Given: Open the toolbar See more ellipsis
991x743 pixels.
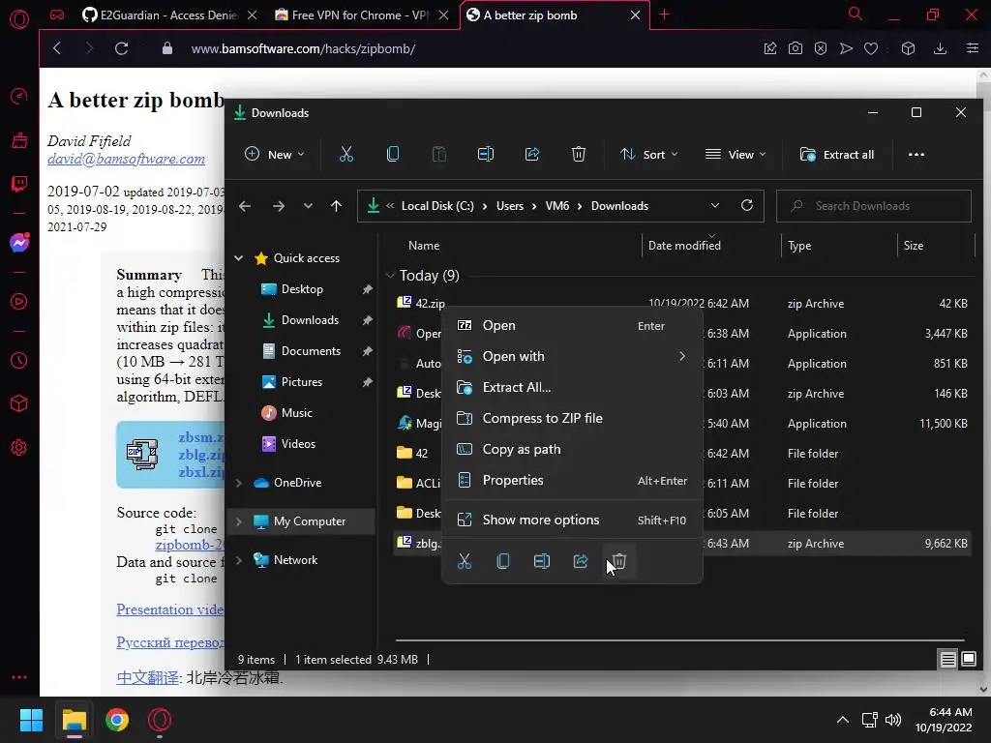Looking at the screenshot, I should tap(916, 154).
